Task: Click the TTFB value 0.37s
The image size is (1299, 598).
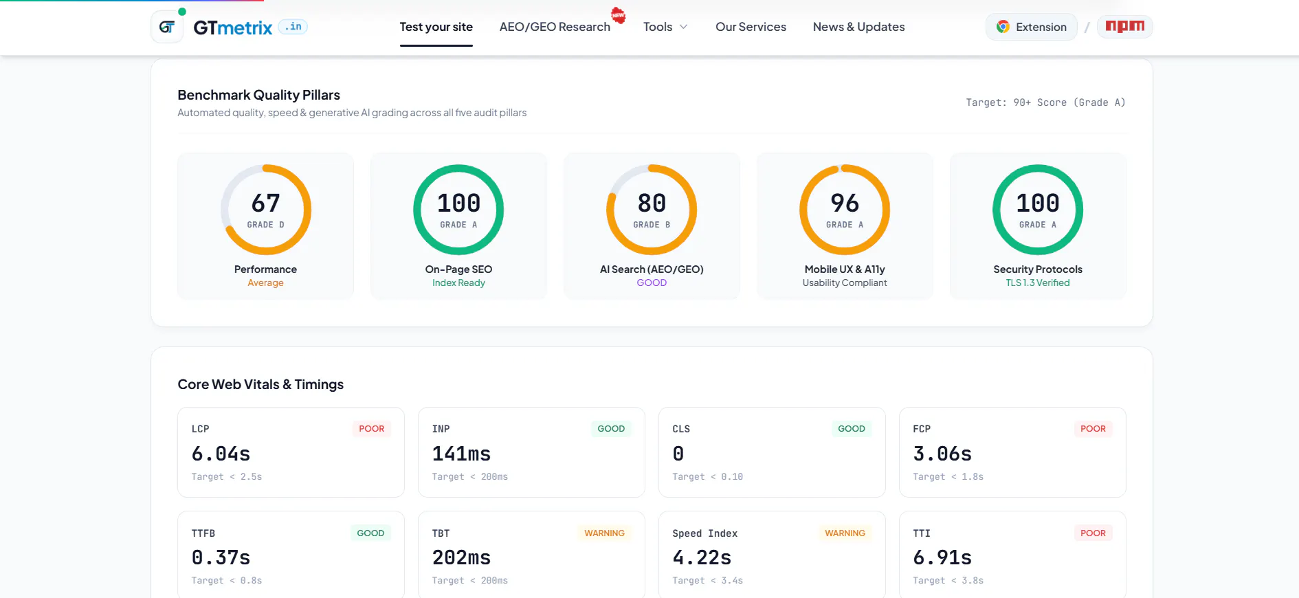Action: (x=221, y=557)
